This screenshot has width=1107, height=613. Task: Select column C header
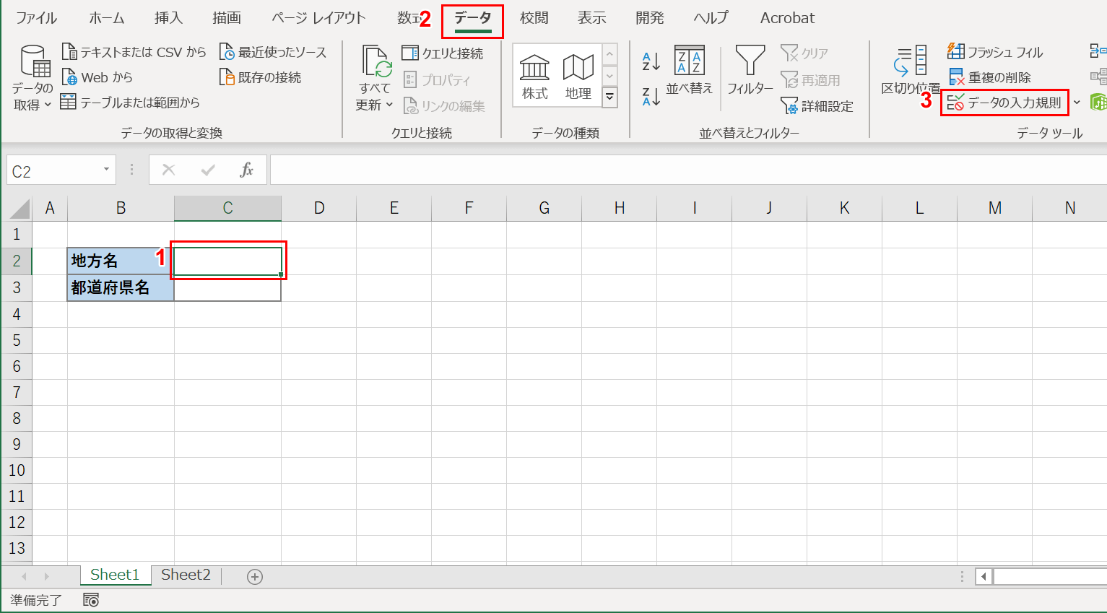227,208
